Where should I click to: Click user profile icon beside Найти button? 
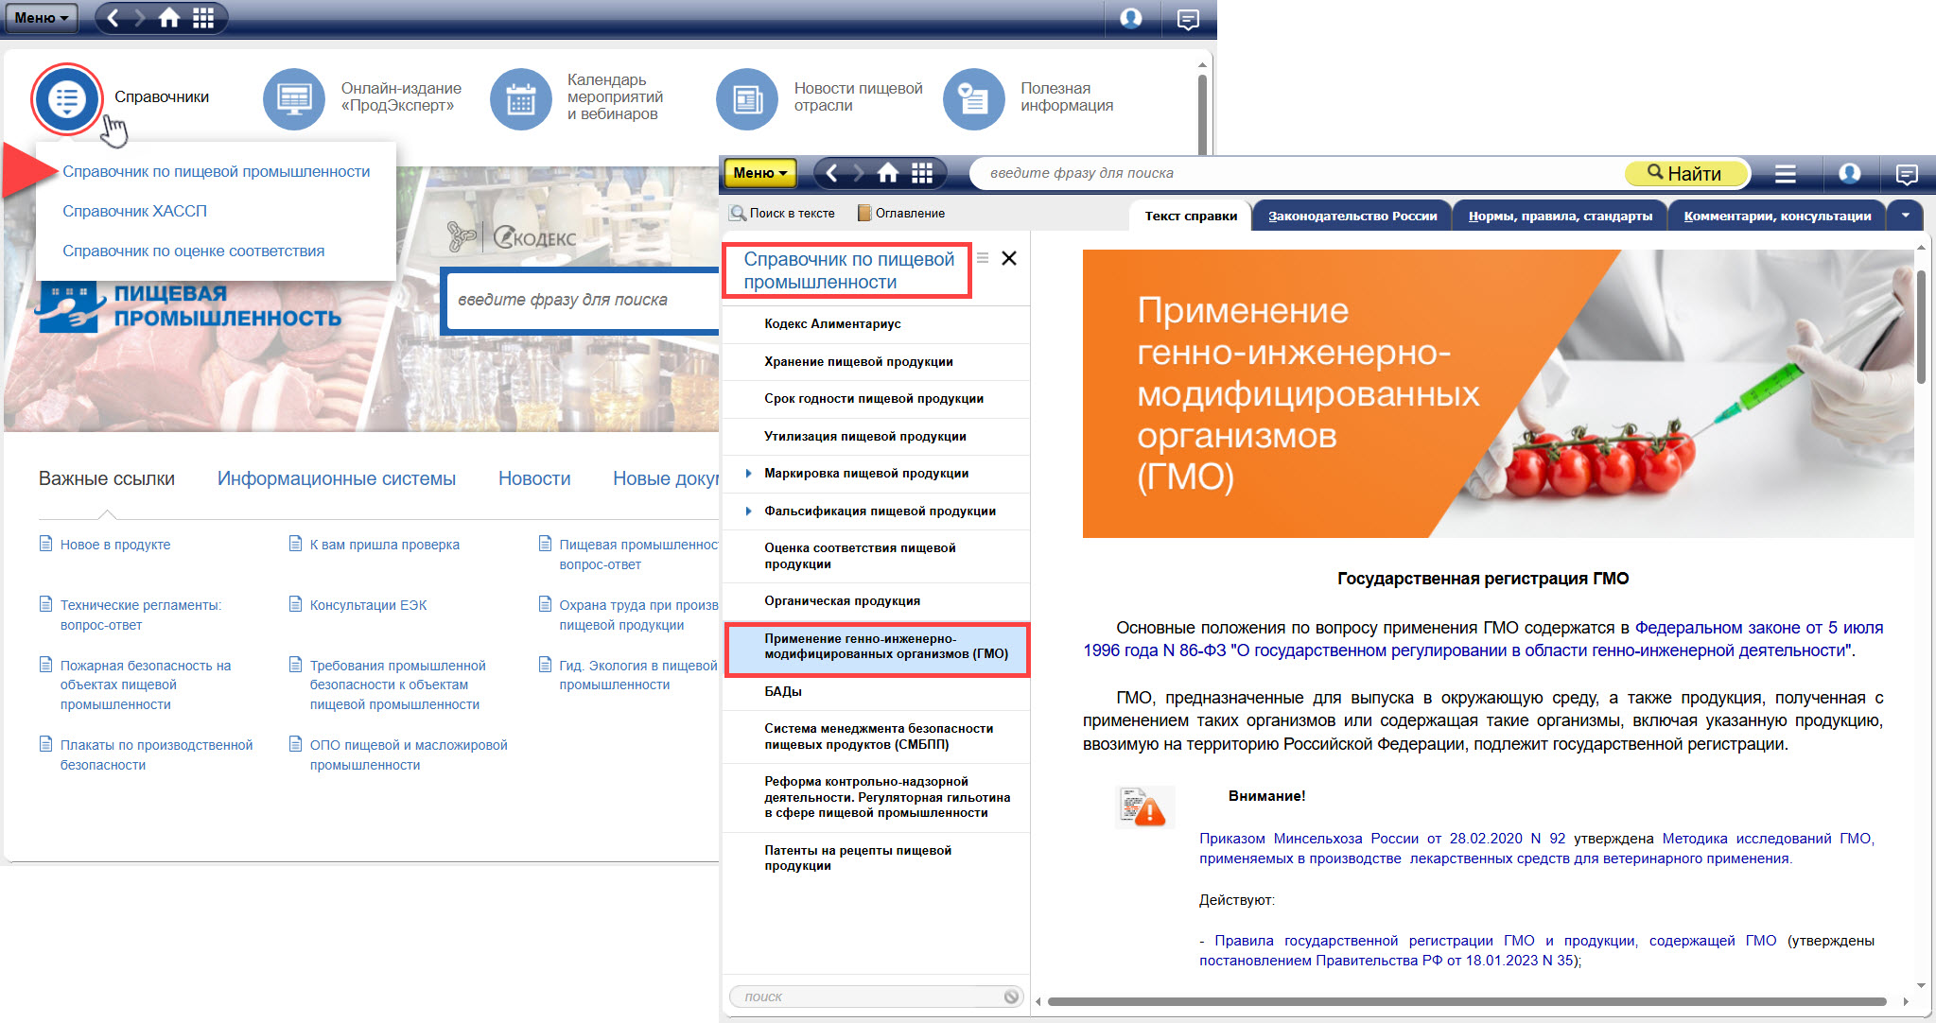(x=1849, y=173)
